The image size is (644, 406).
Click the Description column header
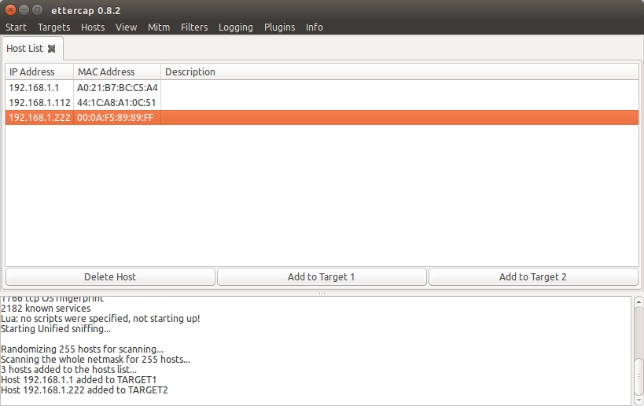click(399, 71)
